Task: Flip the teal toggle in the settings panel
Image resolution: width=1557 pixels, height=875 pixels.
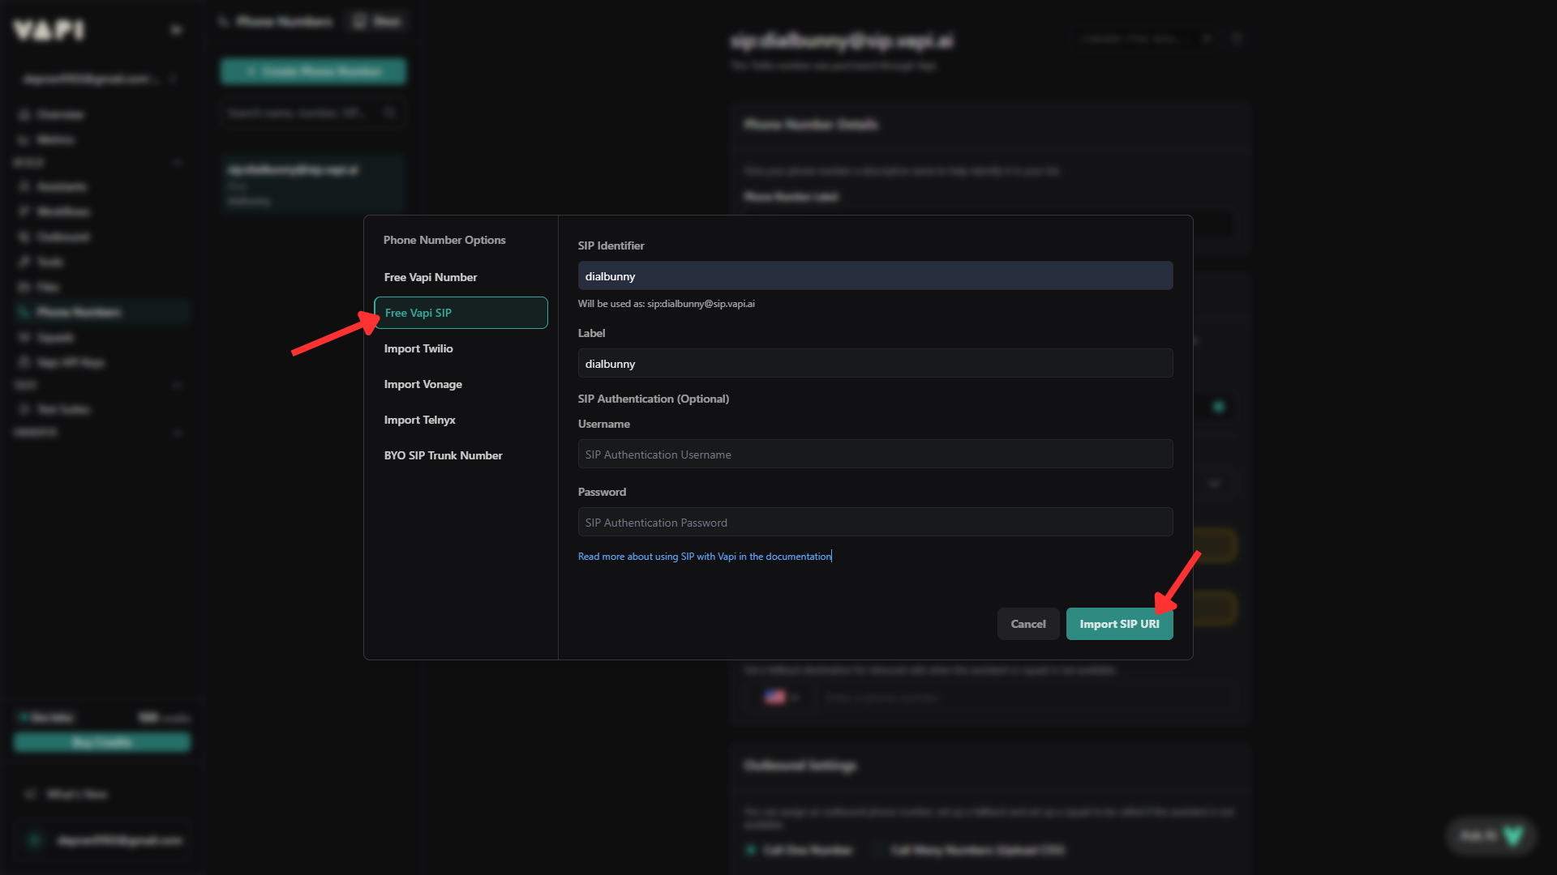Action: pyautogui.click(x=1220, y=408)
